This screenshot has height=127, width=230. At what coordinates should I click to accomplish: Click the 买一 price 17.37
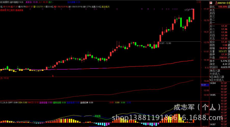(224, 26)
